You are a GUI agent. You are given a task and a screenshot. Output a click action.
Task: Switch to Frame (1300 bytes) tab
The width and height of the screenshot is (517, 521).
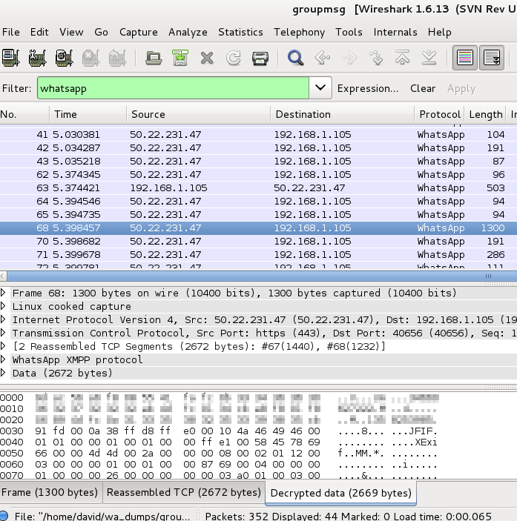(50, 492)
